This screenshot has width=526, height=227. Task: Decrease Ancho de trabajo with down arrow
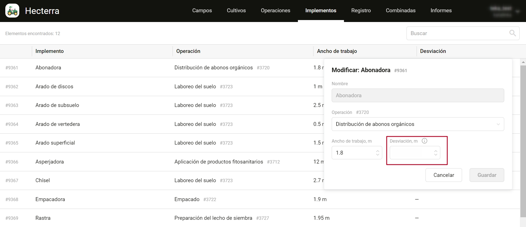pyautogui.click(x=377, y=155)
